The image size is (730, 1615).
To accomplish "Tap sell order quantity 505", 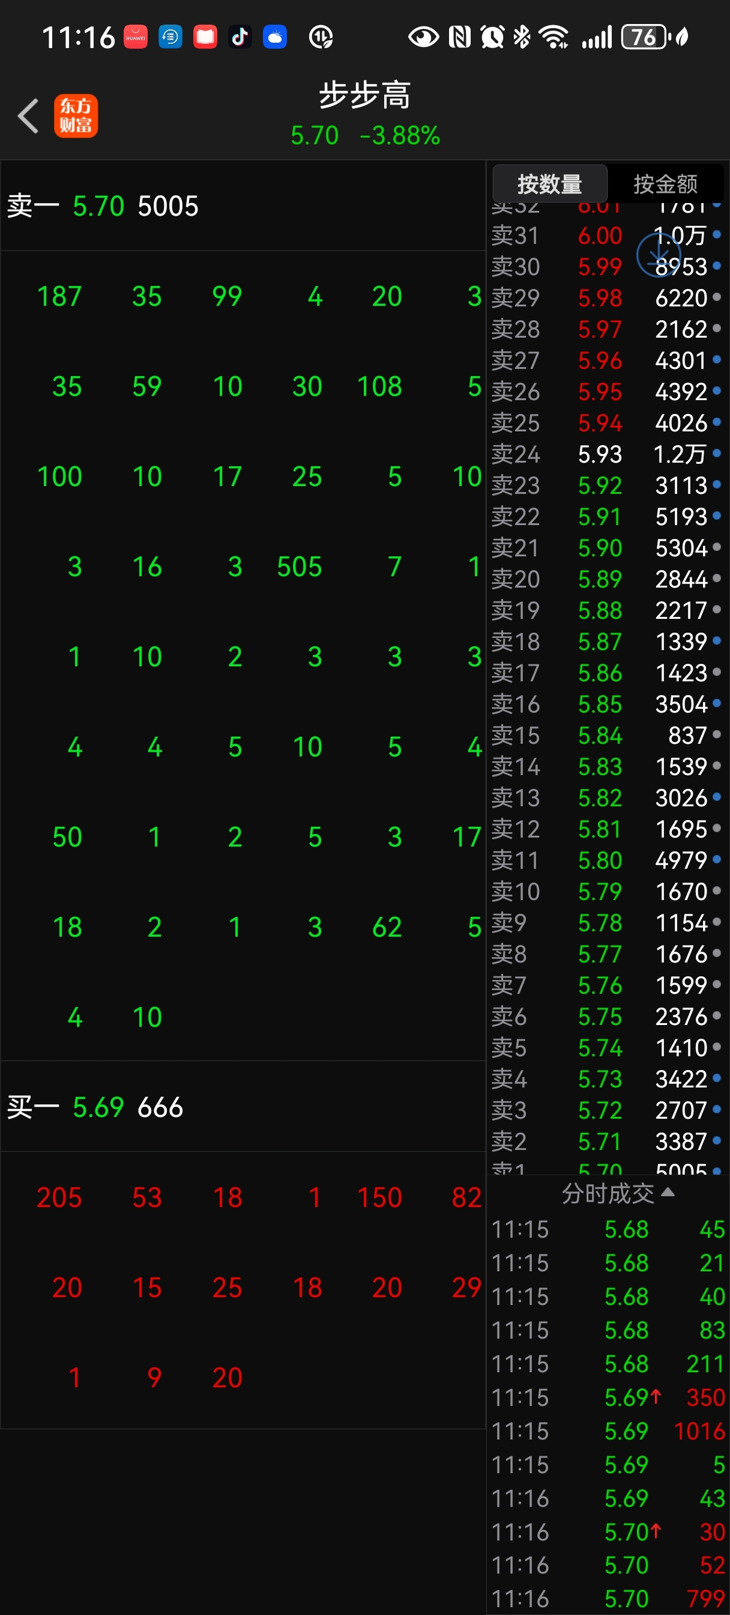I will point(300,567).
